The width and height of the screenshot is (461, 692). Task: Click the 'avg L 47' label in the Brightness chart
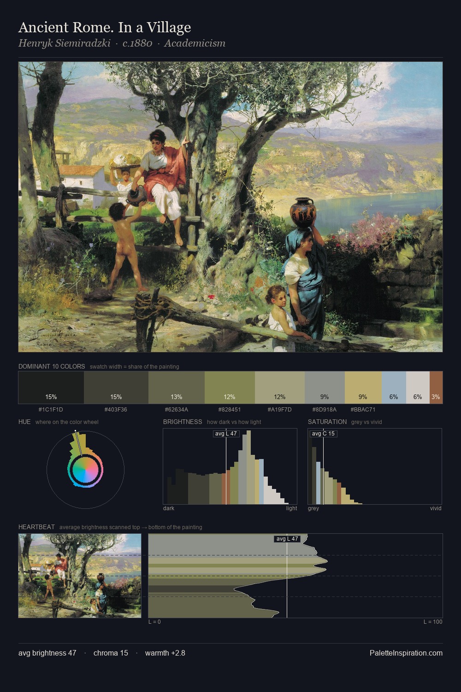pyautogui.click(x=226, y=434)
